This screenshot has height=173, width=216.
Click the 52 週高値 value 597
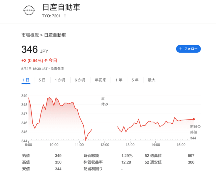tap(191, 156)
